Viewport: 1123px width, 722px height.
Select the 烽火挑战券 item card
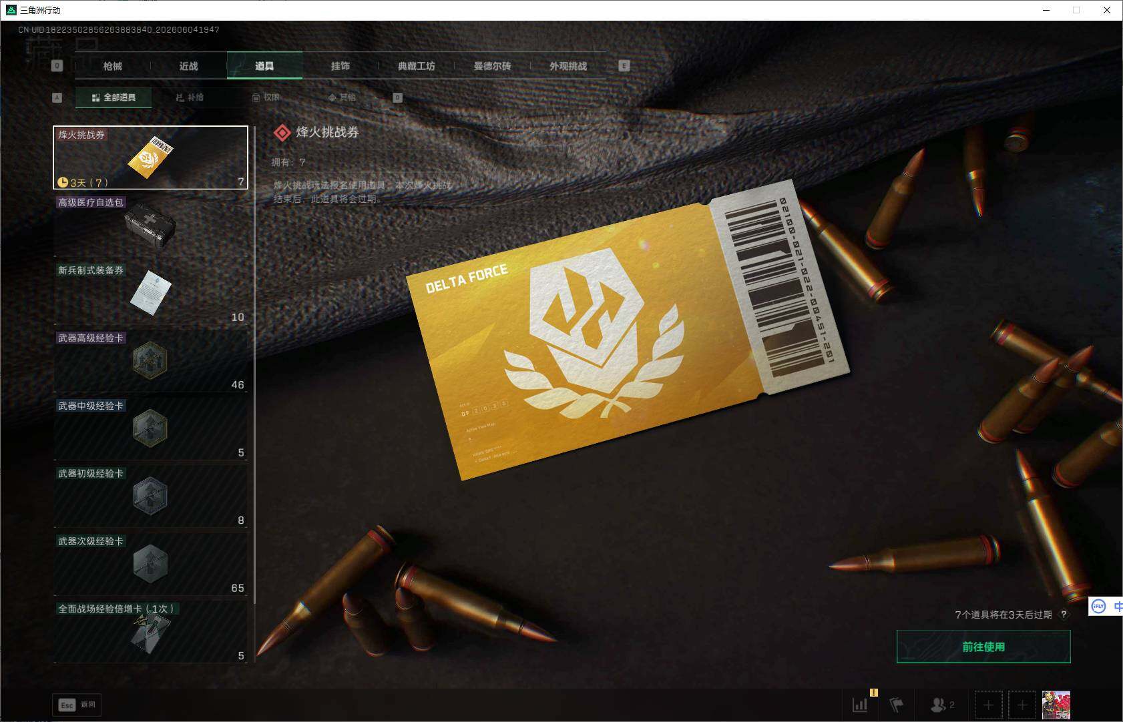tap(151, 157)
